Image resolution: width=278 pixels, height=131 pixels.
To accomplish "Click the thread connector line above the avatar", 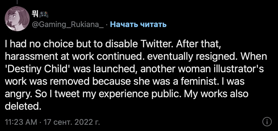I will tap(17, 2).
